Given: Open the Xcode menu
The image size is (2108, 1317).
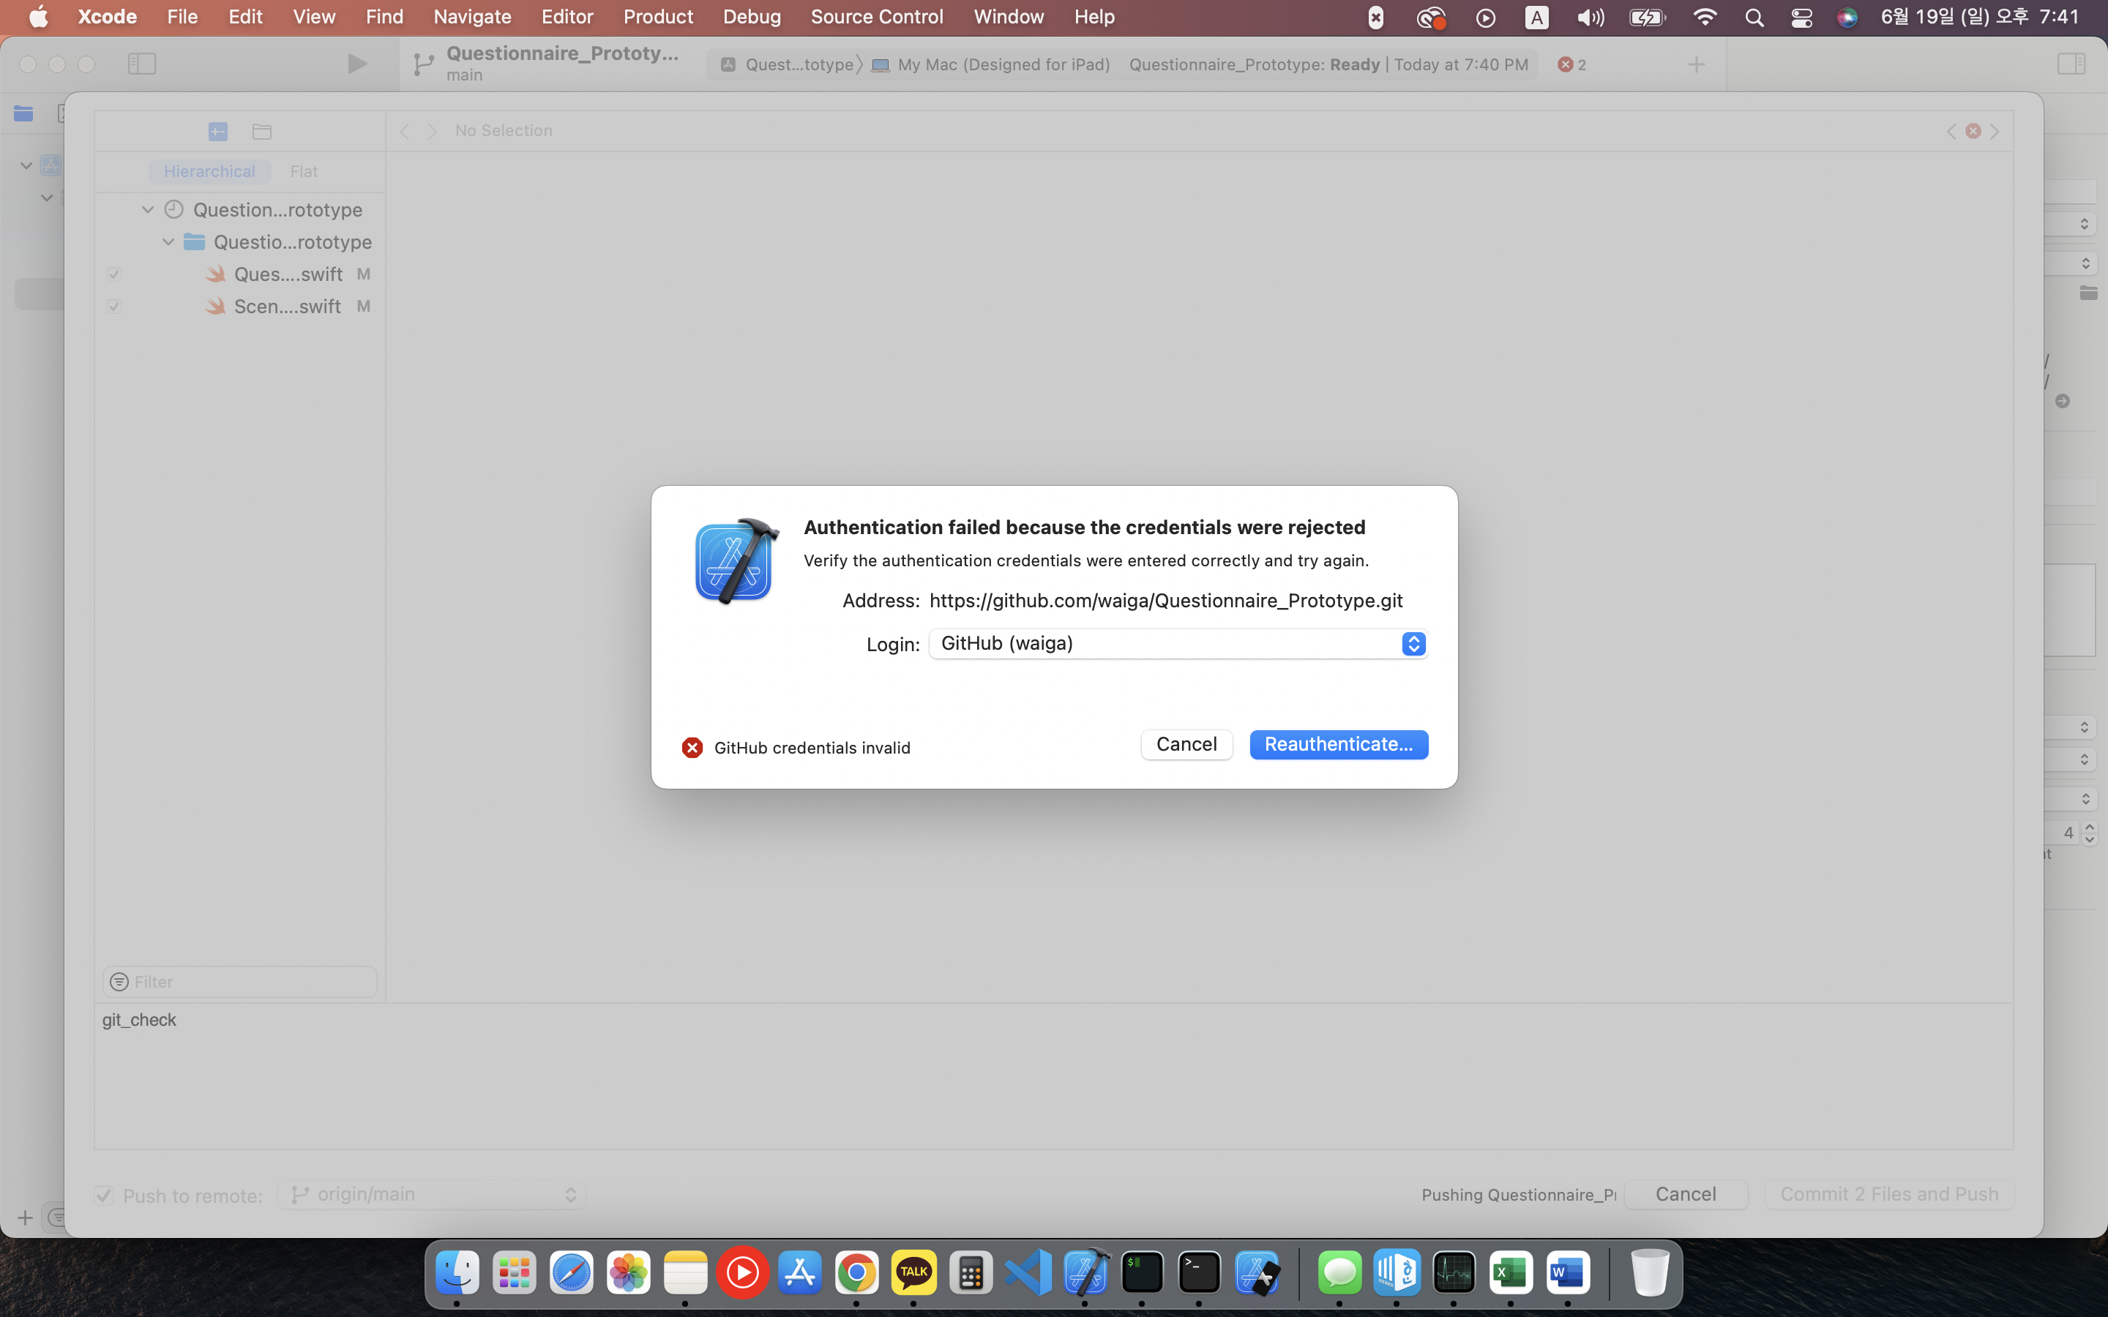Looking at the screenshot, I should (107, 17).
